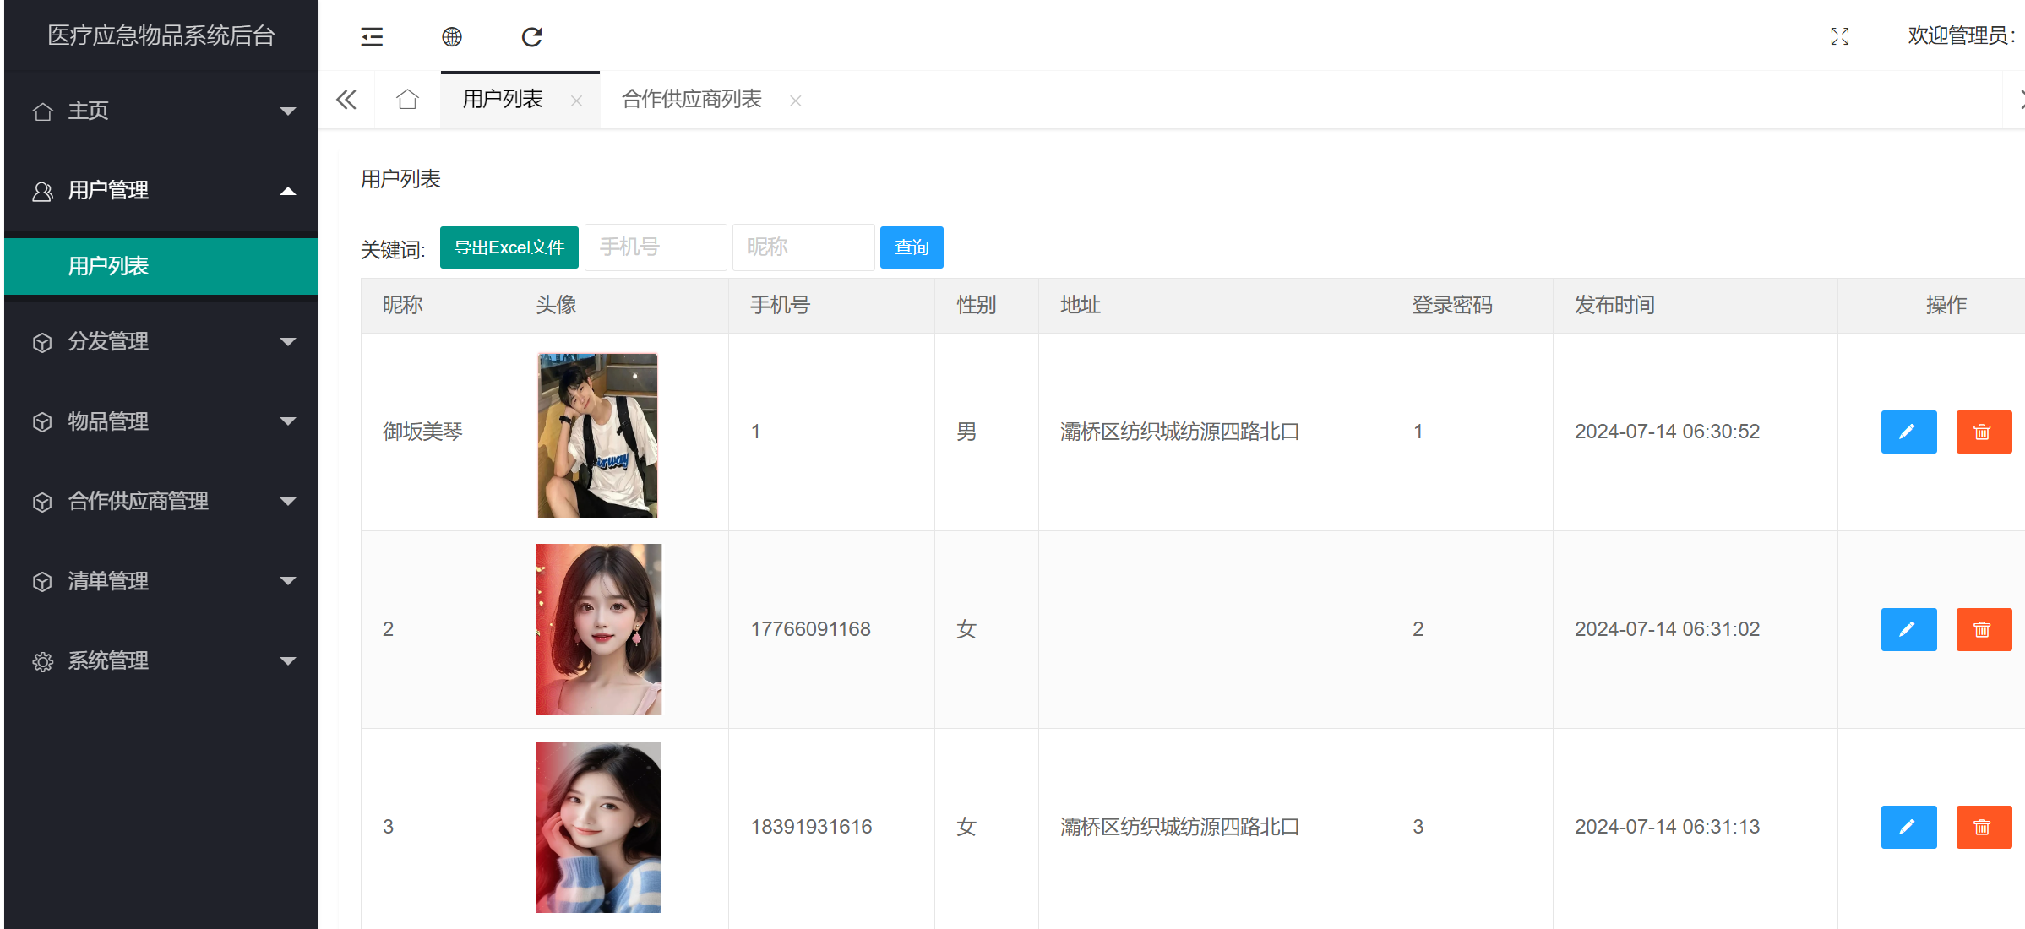The height and width of the screenshot is (929, 2025).
Task: Toggle fullscreen mode icon
Action: pos(1839,36)
